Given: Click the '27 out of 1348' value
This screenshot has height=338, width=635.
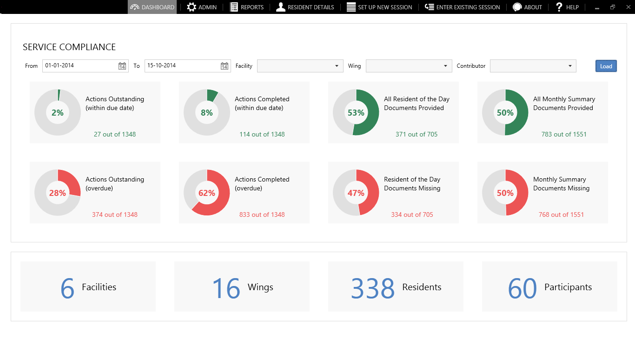Looking at the screenshot, I should pyautogui.click(x=115, y=134).
